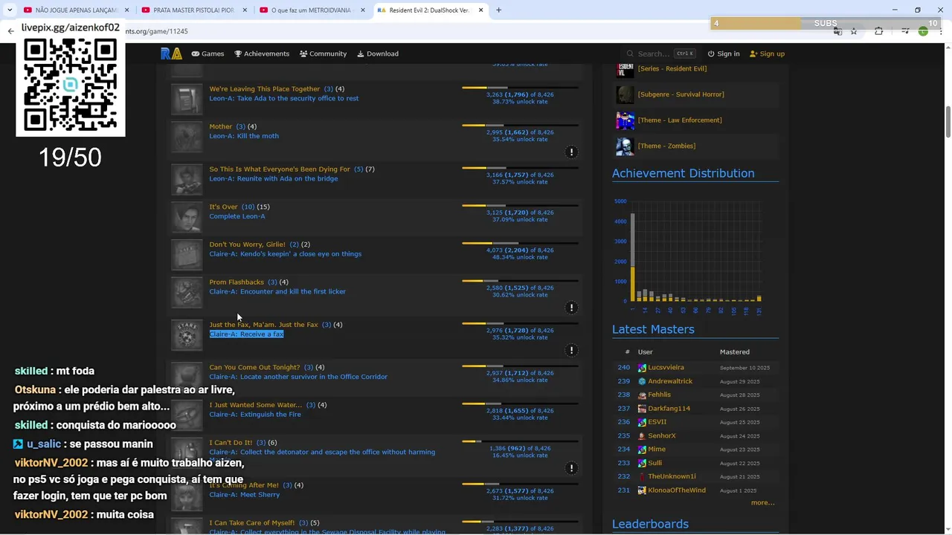Open KlonoaOfTheWind profile link
Screen dimensions: 952x535
[677, 490]
